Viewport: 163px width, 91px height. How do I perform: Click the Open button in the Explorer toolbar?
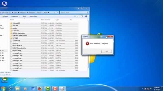[x=5, y=16]
